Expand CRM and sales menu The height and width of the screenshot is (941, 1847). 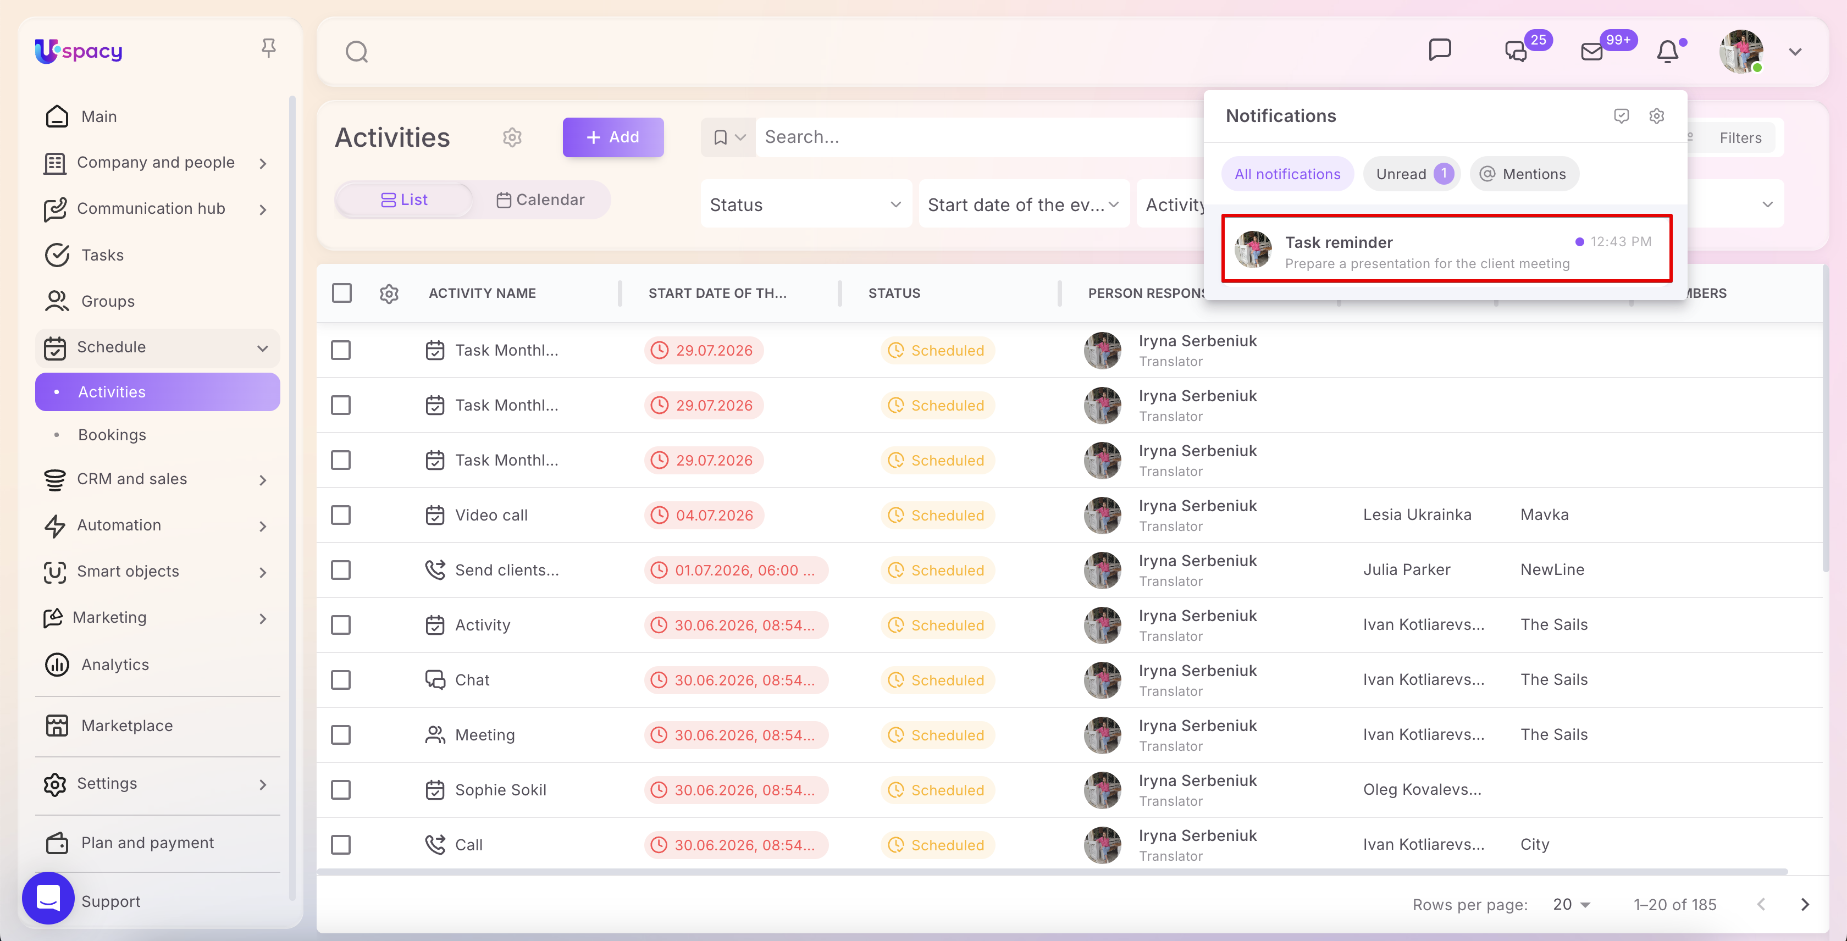coord(157,479)
